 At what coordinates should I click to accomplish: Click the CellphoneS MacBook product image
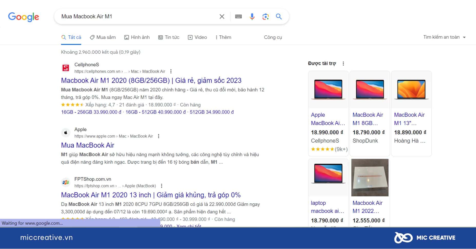pos(328,89)
